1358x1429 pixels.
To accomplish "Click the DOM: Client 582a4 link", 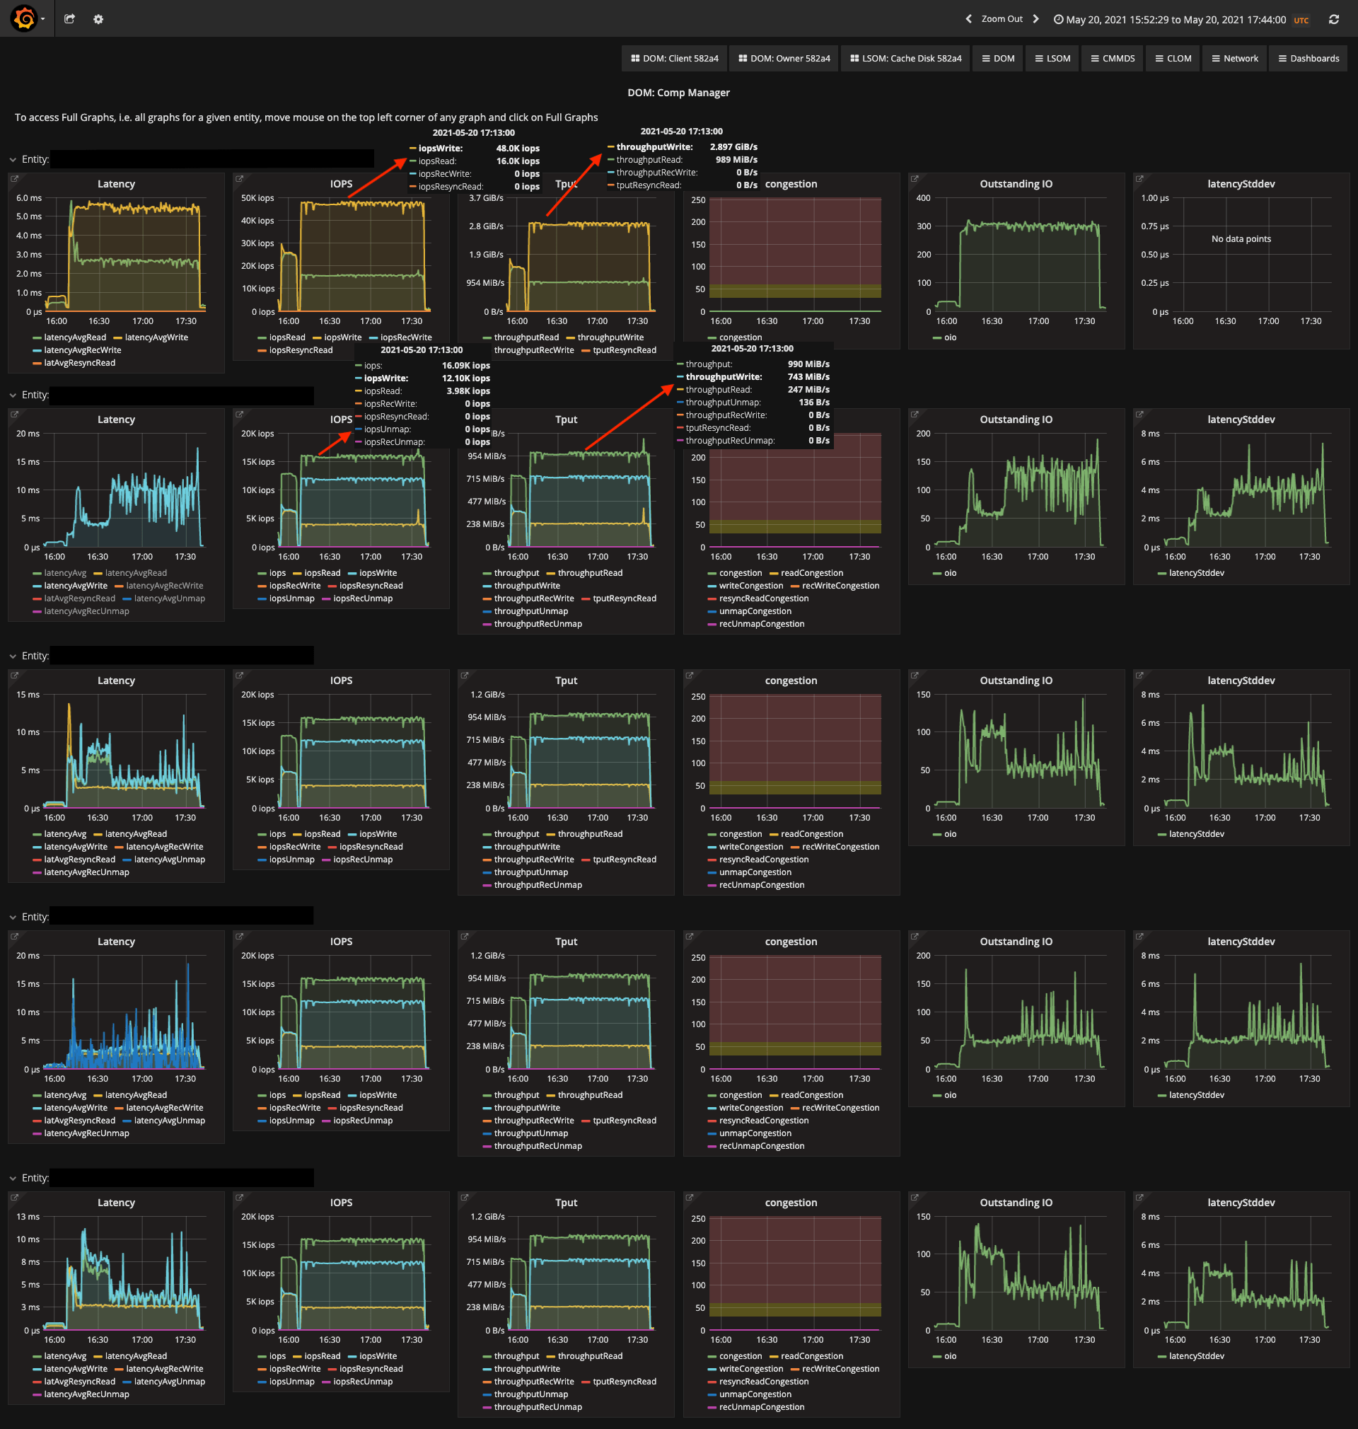I will point(674,59).
